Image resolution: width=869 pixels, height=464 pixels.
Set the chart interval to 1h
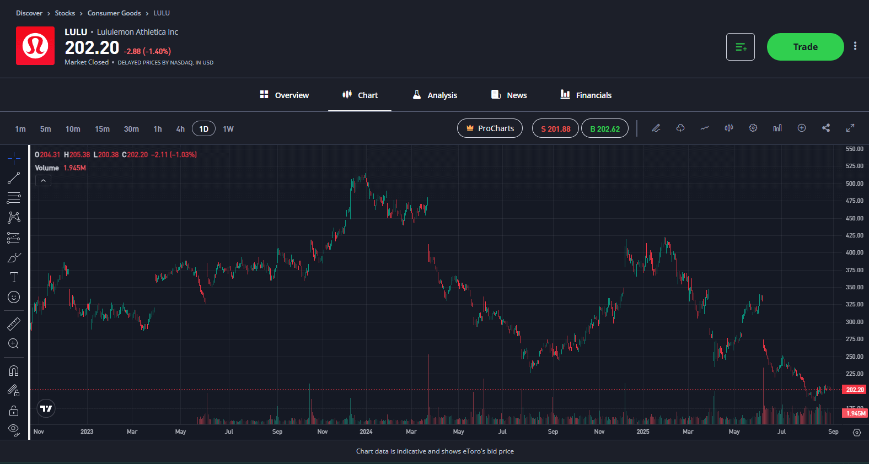click(158, 129)
